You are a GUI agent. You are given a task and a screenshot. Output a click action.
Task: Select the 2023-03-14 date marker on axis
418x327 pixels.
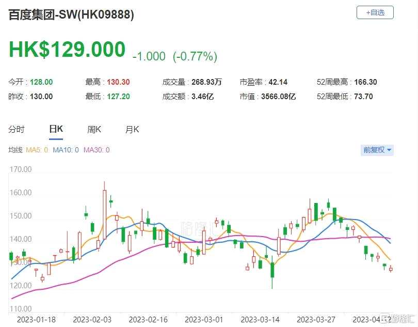(260, 320)
